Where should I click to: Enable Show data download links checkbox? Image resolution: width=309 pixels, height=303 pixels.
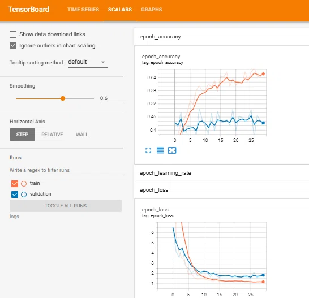pyautogui.click(x=13, y=35)
